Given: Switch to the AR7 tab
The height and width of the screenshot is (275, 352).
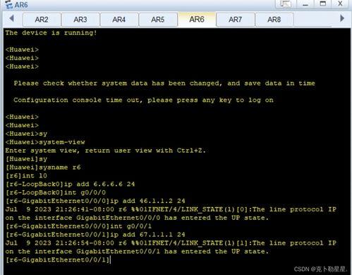Looking at the screenshot, I should coord(236,20).
